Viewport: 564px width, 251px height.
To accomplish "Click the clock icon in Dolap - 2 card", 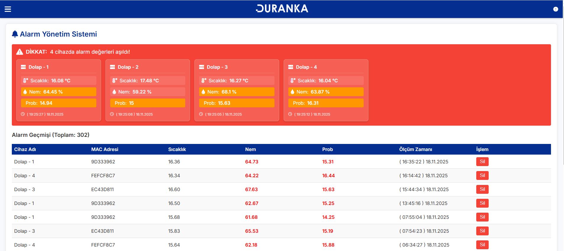I will 112,114.
